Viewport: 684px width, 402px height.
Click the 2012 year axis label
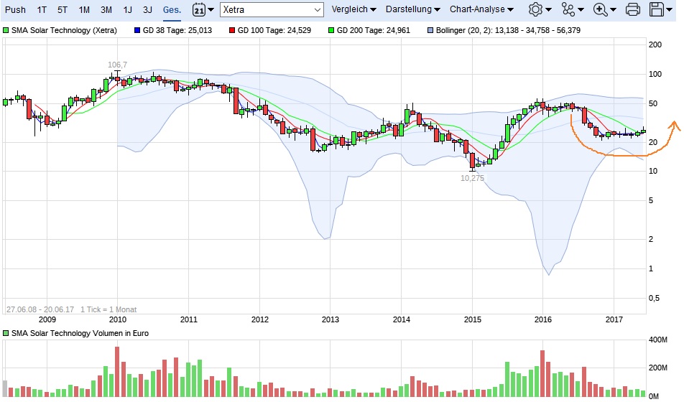click(x=260, y=319)
